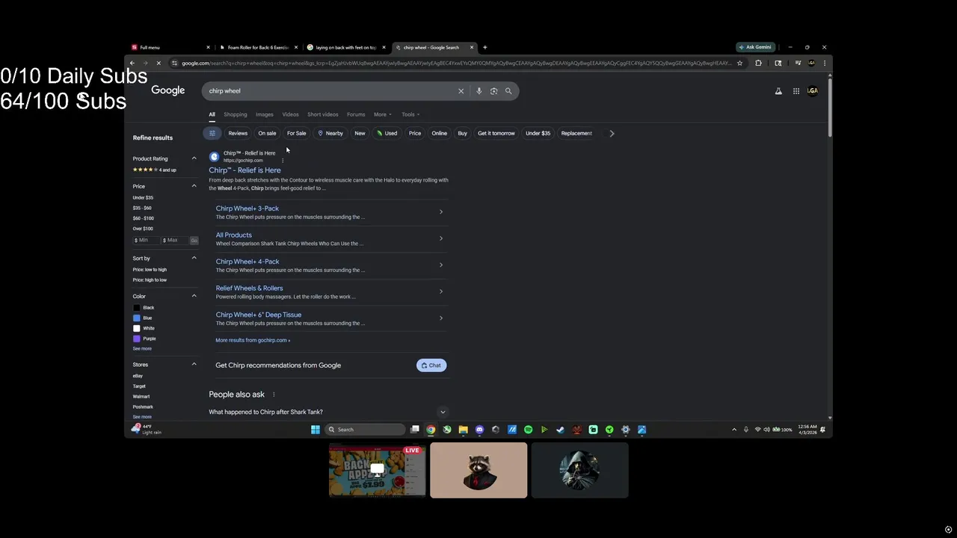The image size is (957, 538).
Task: Switch to the Forums tab
Action: [356, 114]
